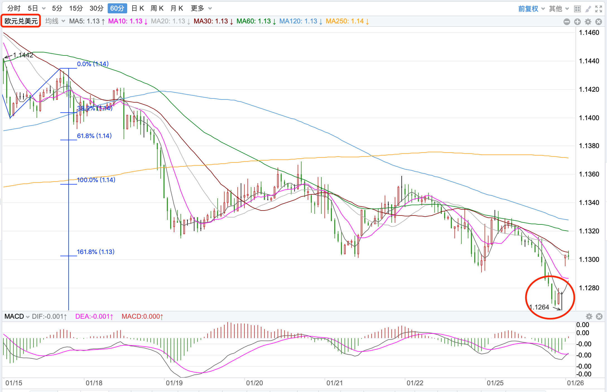Image resolution: width=607 pixels, height=392 pixels.
Task: Switch to the 日K tab
Action: 138,8
